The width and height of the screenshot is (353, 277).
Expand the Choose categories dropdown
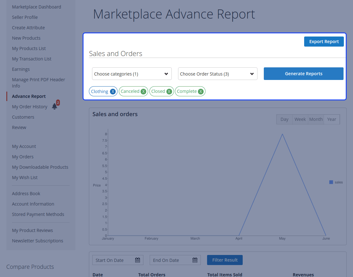132,74
